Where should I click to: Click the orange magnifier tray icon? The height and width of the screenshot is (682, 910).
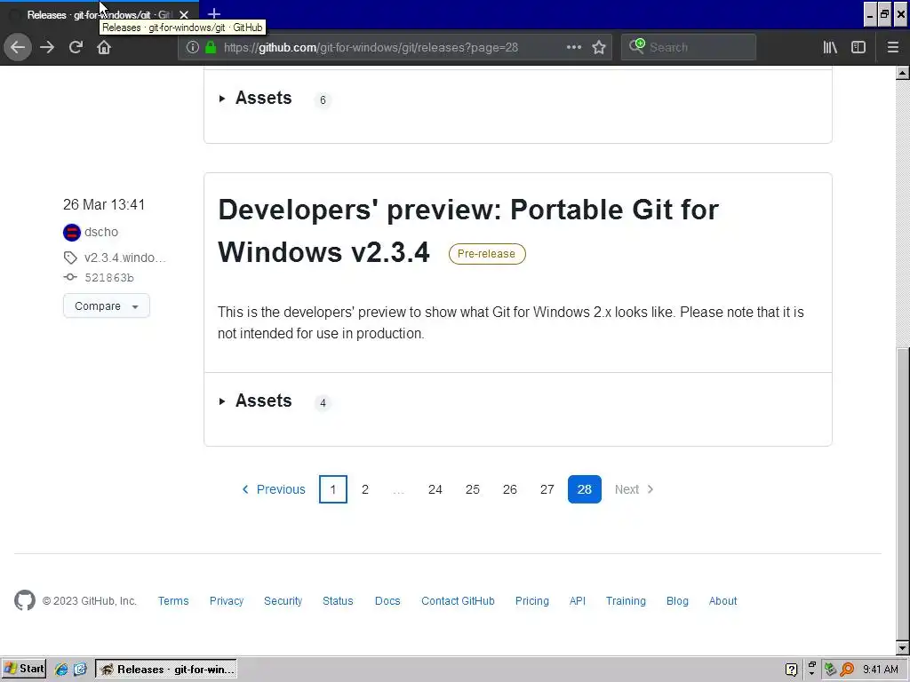coord(847,670)
